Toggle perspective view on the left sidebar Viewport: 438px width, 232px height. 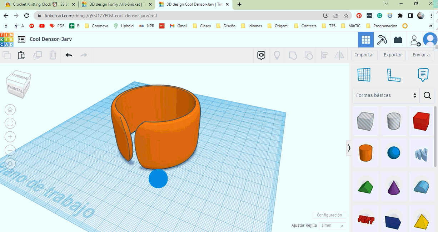(10, 164)
